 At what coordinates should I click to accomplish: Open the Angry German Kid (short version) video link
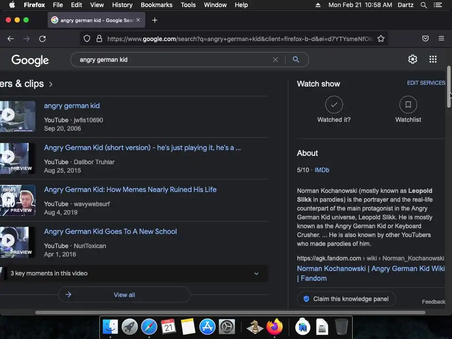143,147
